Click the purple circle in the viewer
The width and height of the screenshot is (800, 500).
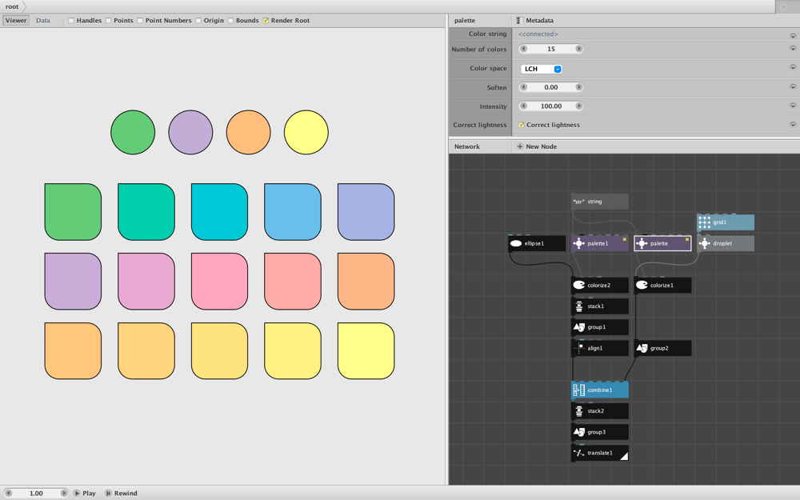(x=190, y=132)
